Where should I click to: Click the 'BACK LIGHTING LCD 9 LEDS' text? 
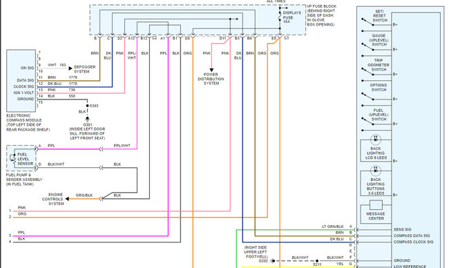376,153
